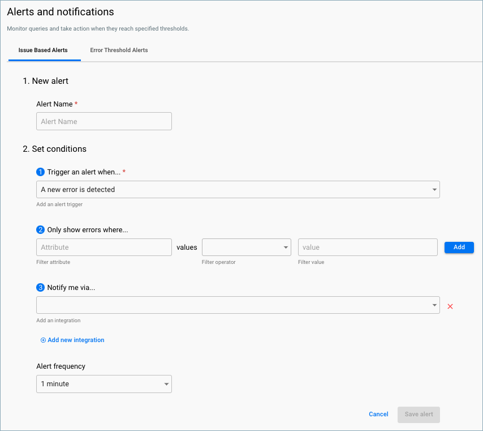483x431 pixels.
Task: Open the Alert frequency dropdown showing 1 minute
Action: (x=104, y=383)
